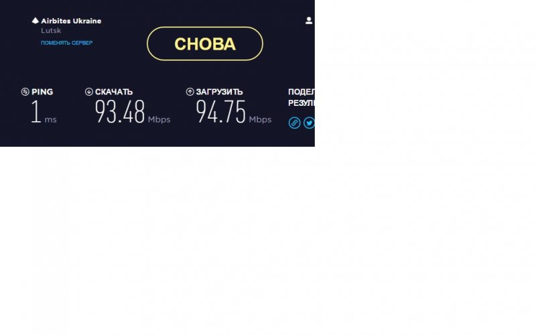This screenshot has width=536, height=335.
Task: Click the upload arrow icon beside ЗАГРУЗИТЬ
Action: point(190,92)
